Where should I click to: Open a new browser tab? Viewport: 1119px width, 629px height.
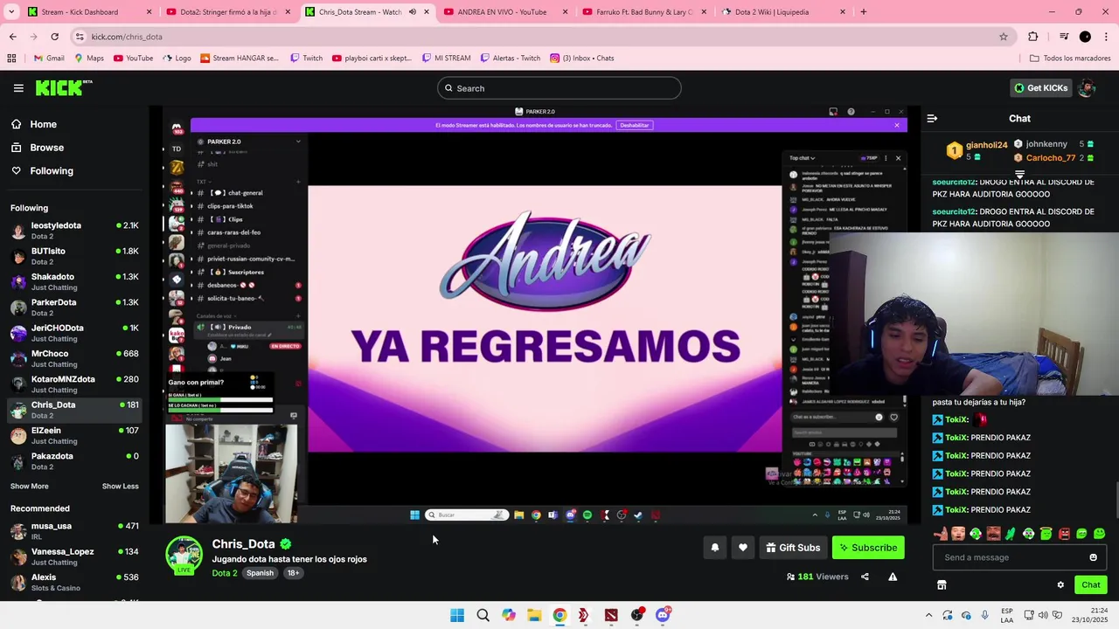pos(864,12)
